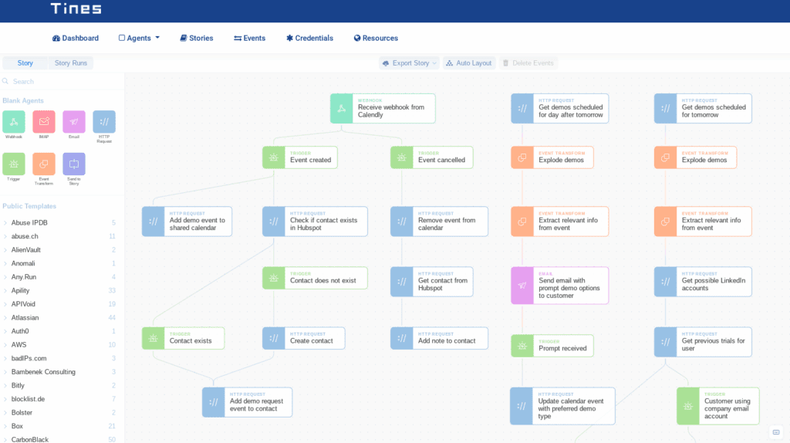This screenshot has height=443, width=790.
Task: Select the IMAP blank agent icon
Action: tap(44, 122)
